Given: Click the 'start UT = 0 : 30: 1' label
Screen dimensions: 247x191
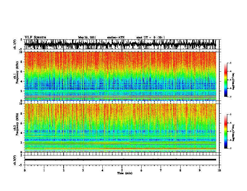Looking at the screenshot, I should [151, 37].
